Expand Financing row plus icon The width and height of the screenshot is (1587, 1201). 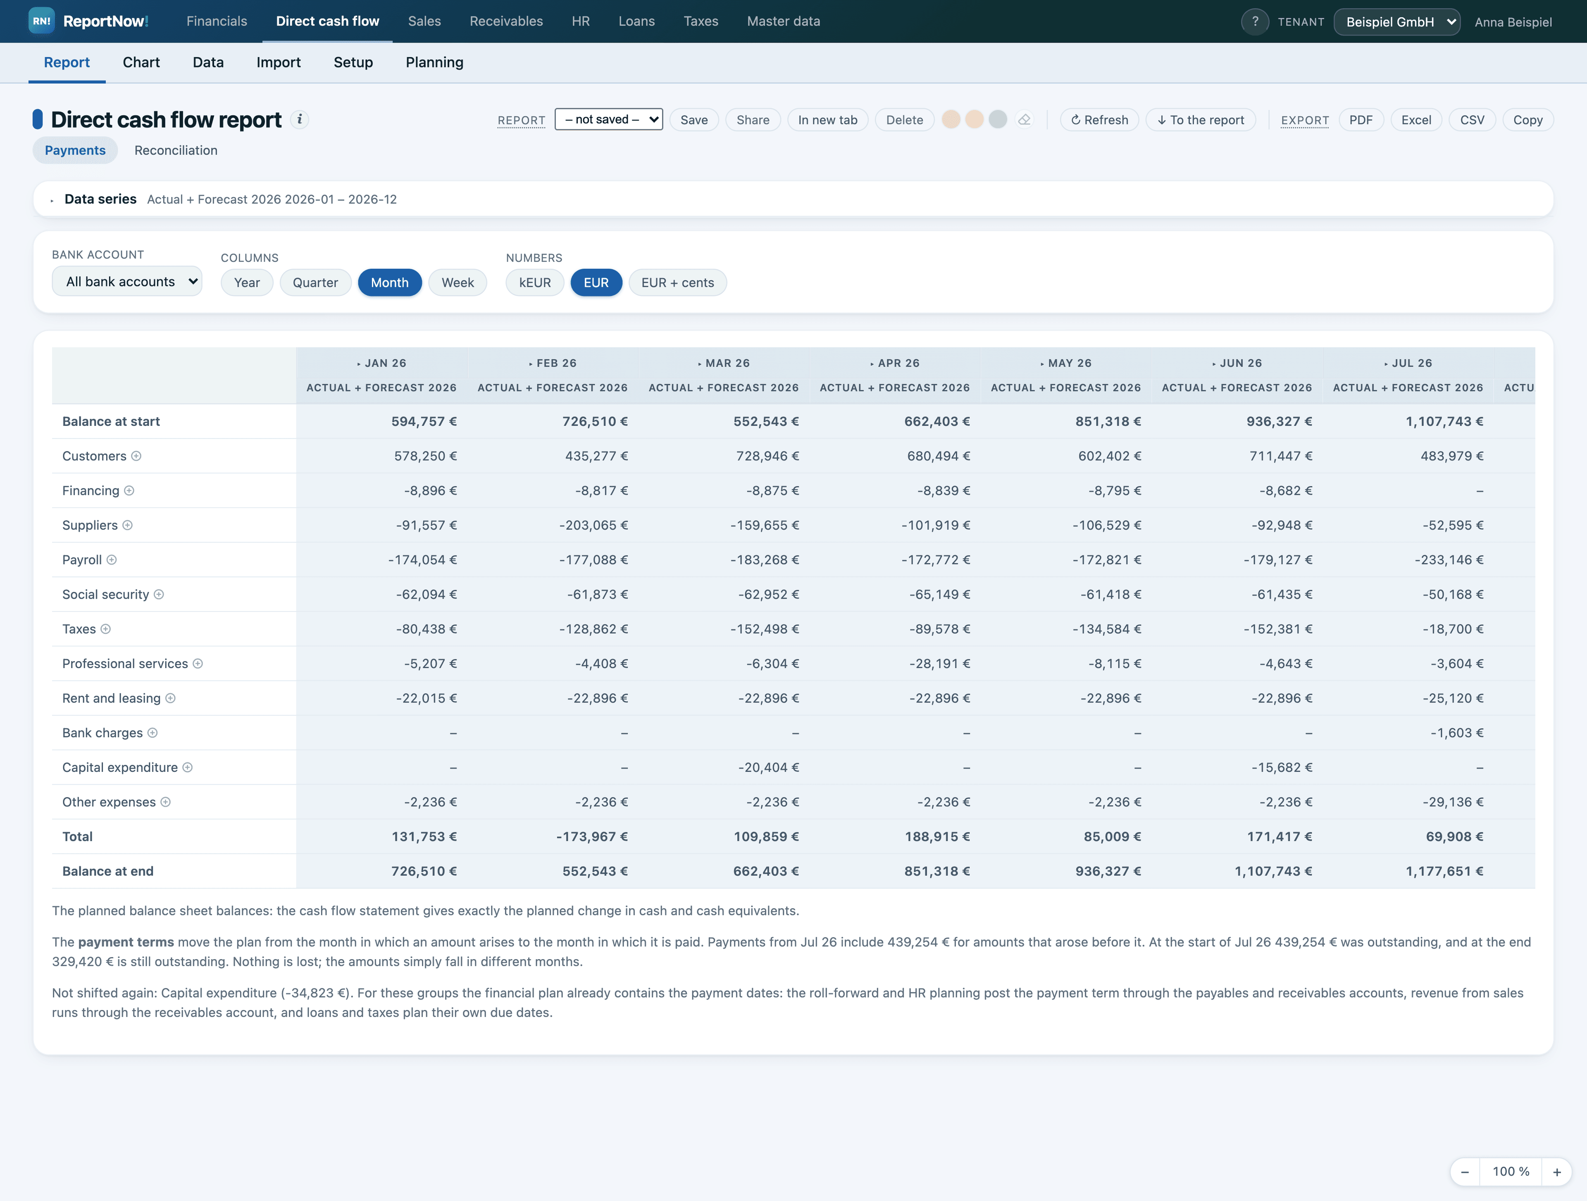click(x=129, y=490)
